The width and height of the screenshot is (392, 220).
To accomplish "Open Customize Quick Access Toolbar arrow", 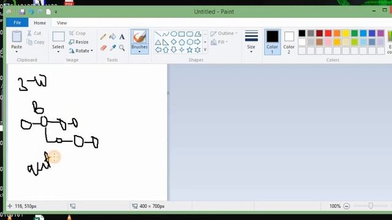I will click(56, 12).
